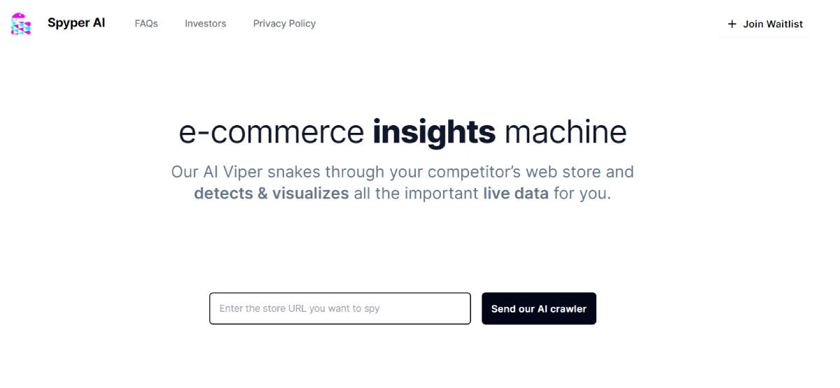This screenshot has height=388, width=840.
Task: Click "for you." ending the subtitle
Action: point(582,193)
